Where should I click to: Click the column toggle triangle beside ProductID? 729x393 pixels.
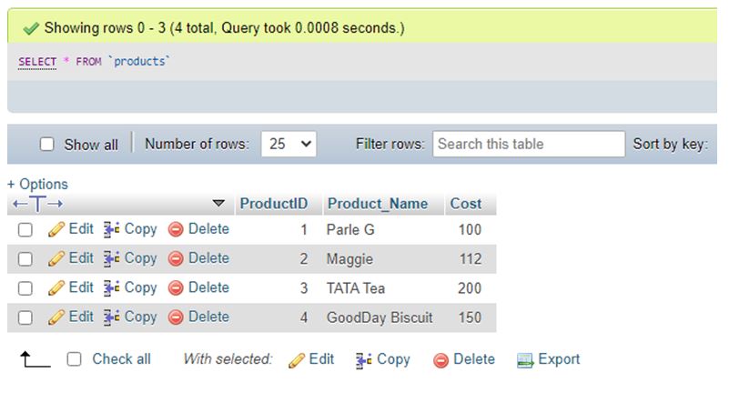[218, 204]
